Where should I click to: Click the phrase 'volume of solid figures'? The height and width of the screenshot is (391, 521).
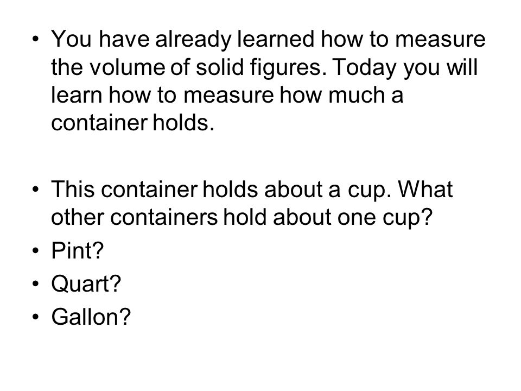[x=206, y=67]
